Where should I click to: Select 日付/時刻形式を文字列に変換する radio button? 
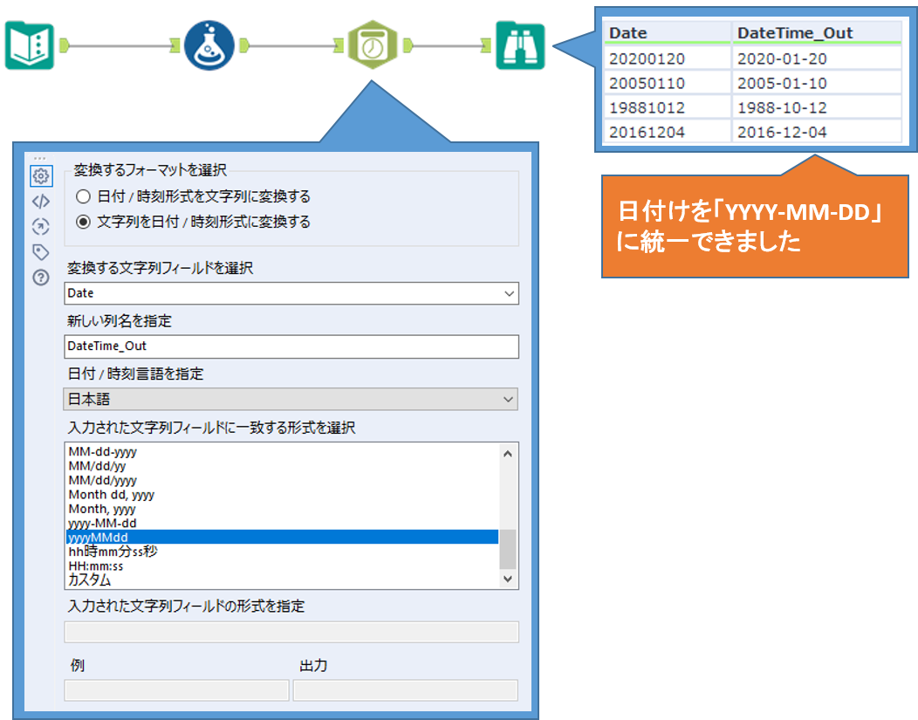[x=83, y=195]
